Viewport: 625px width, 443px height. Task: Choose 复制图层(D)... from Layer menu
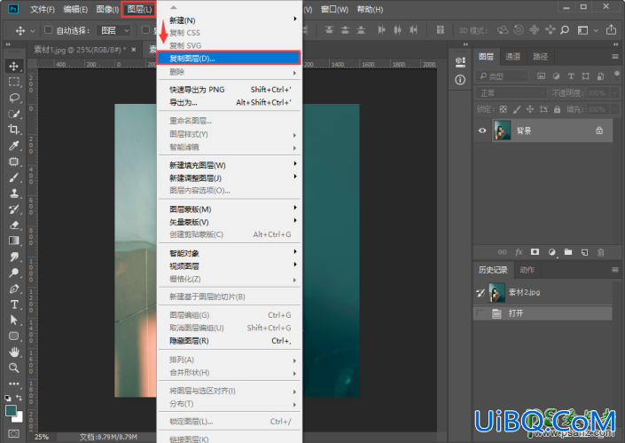pos(229,59)
